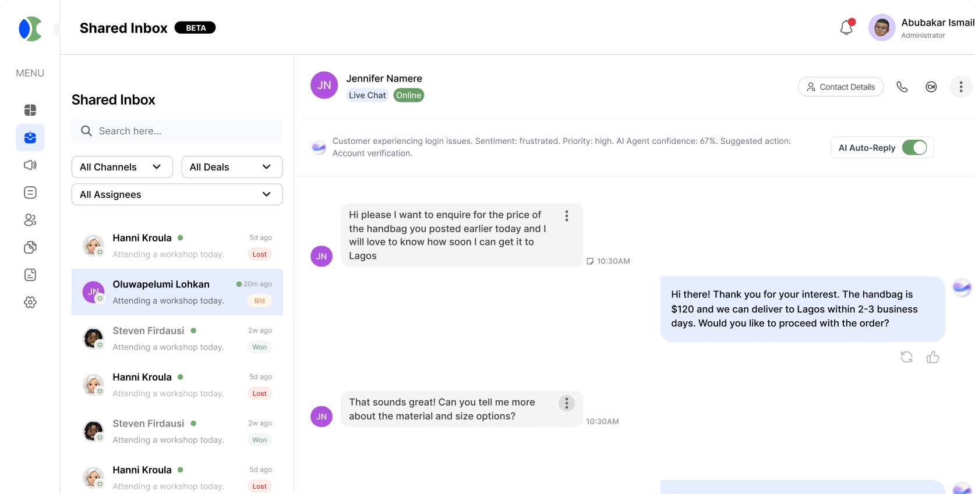Click JN avatar beside first message
Image resolution: width=975 pixels, height=494 pixels.
pos(322,256)
